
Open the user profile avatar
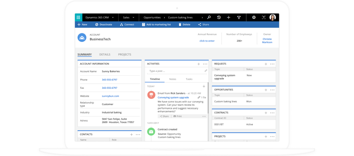click(x=273, y=17)
